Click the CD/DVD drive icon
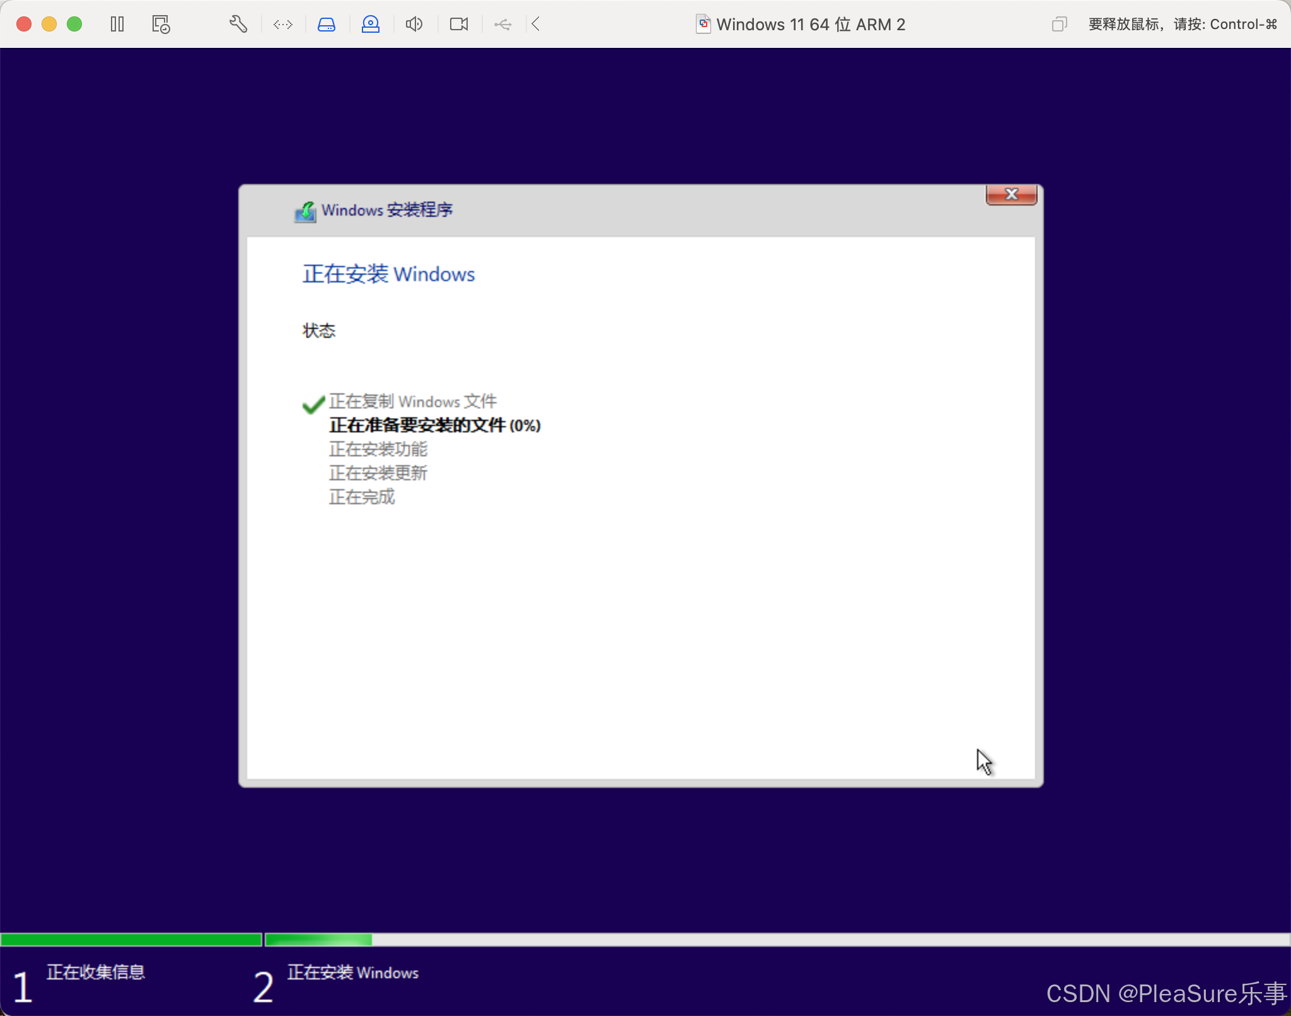Screen dimensions: 1291x1016 click(371, 25)
